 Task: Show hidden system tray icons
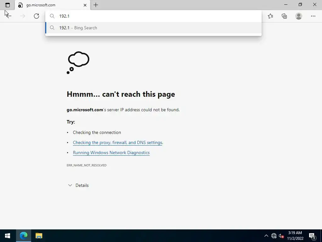266,236
